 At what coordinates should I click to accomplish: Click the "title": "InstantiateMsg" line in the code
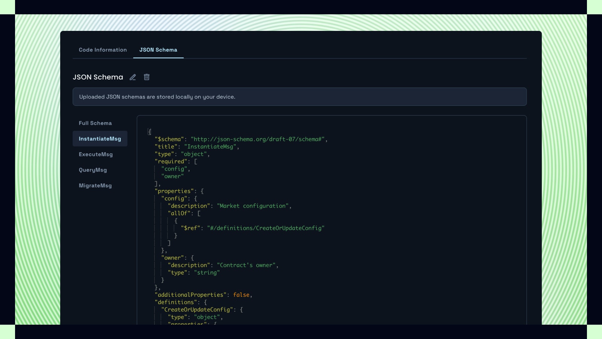coord(197,147)
